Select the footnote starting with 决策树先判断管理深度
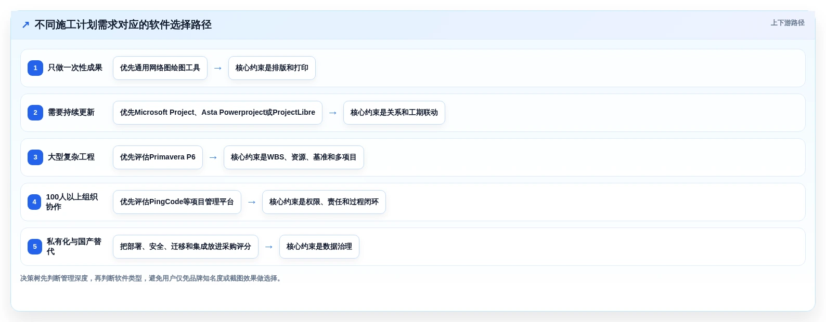The image size is (826, 322). coord(152,278)
